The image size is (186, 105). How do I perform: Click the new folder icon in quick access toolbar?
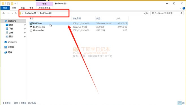tap(12, 4)
